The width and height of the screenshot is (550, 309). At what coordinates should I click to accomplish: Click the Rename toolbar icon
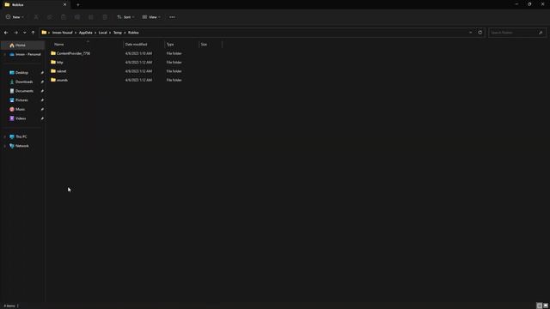pos(77,17)
